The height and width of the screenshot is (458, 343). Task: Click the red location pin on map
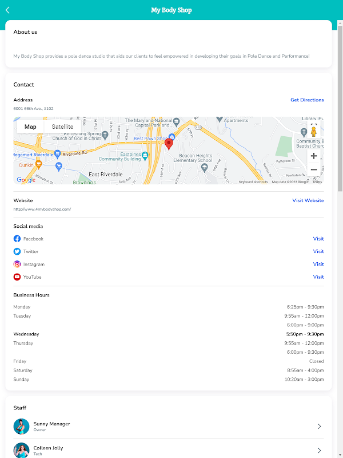(x=169, y=144)
